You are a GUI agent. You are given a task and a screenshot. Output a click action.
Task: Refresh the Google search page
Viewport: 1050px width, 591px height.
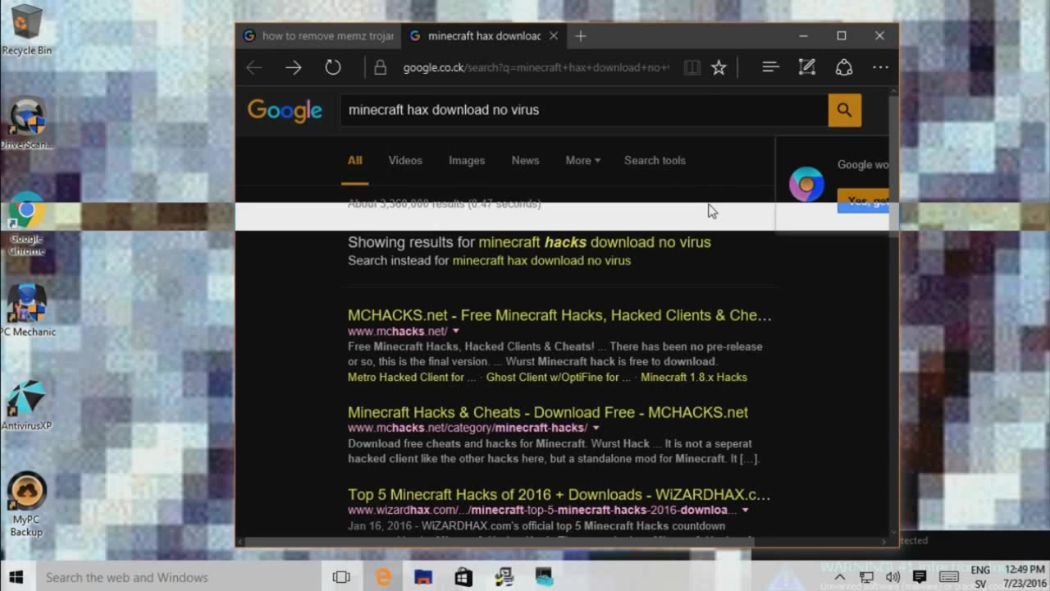pos(333,67)
